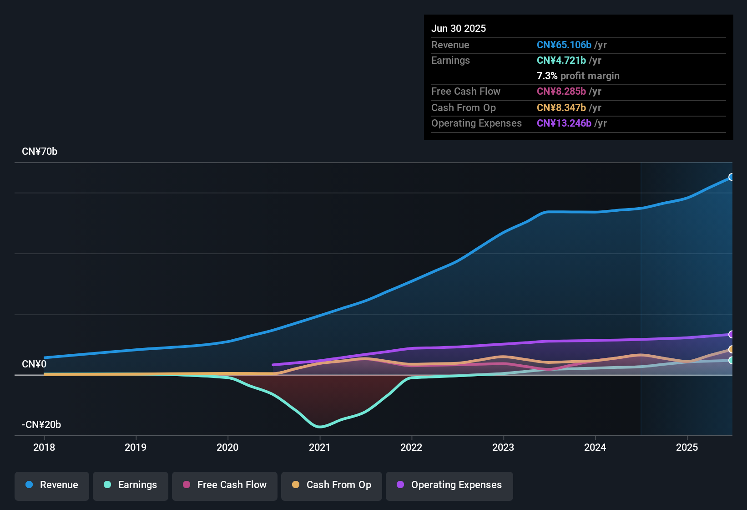
Task: Toggle the Free Cash Flow series visibility
Action: tap(224, 485)
